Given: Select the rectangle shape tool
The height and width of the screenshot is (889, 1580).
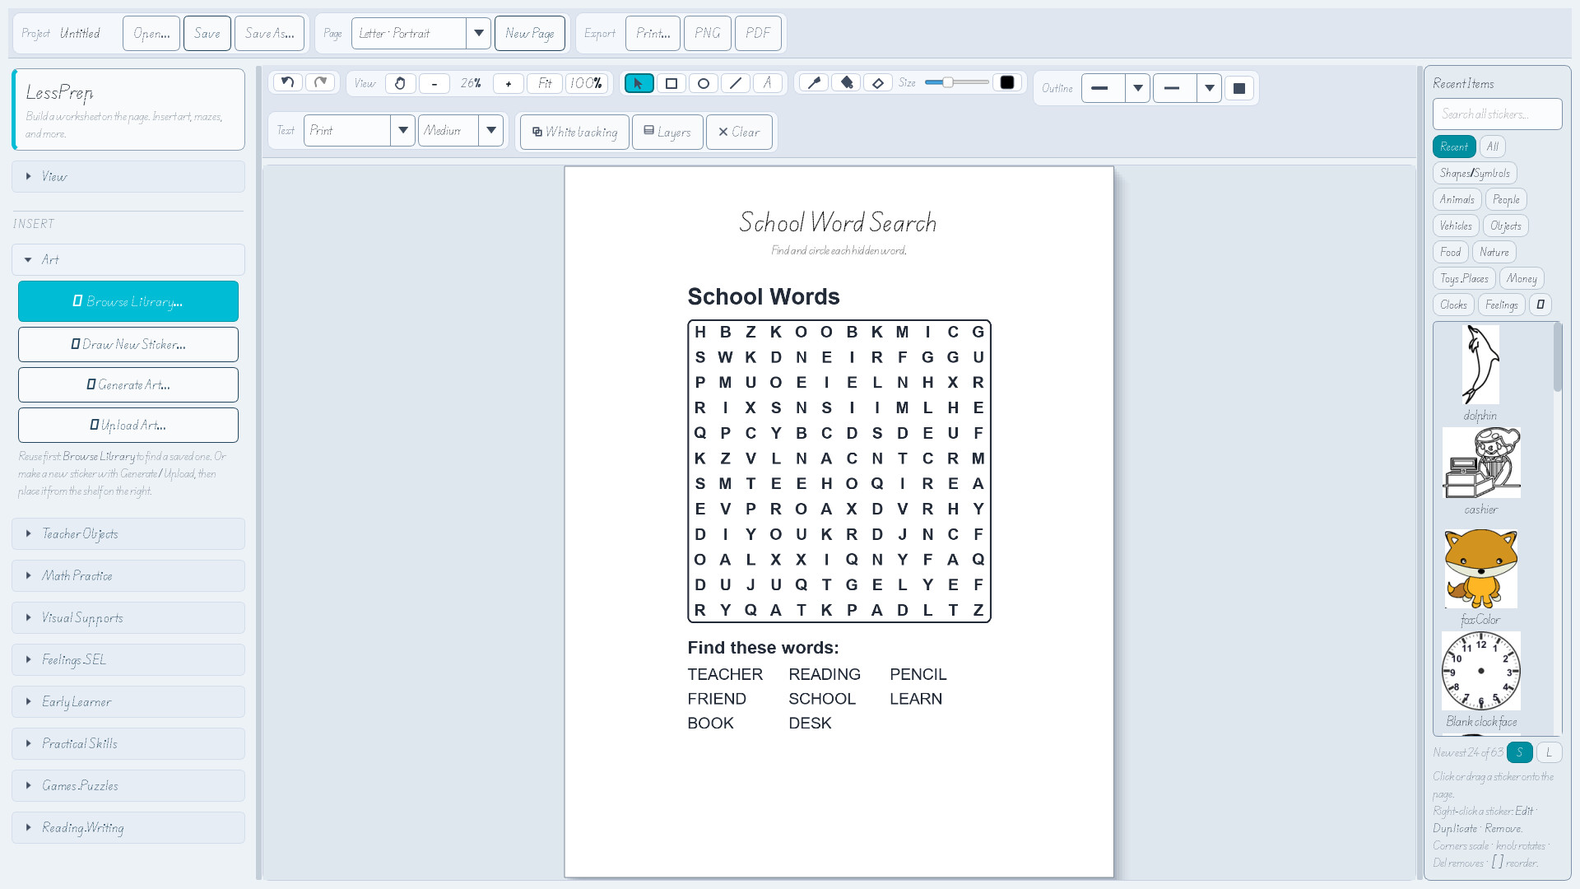Looking at the screenshot, I should 671,83.
